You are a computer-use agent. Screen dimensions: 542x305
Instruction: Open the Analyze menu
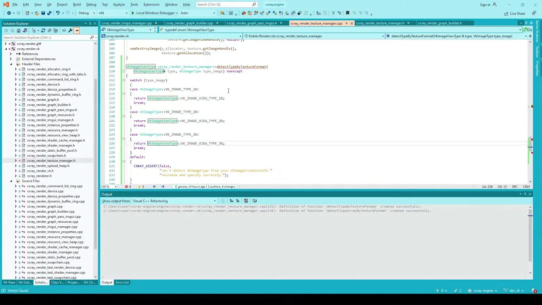click(x=119, y=5)
